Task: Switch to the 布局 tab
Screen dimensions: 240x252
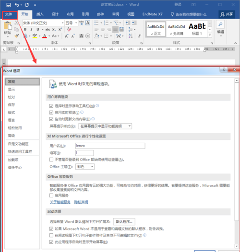Action: (x=70, y=14)
